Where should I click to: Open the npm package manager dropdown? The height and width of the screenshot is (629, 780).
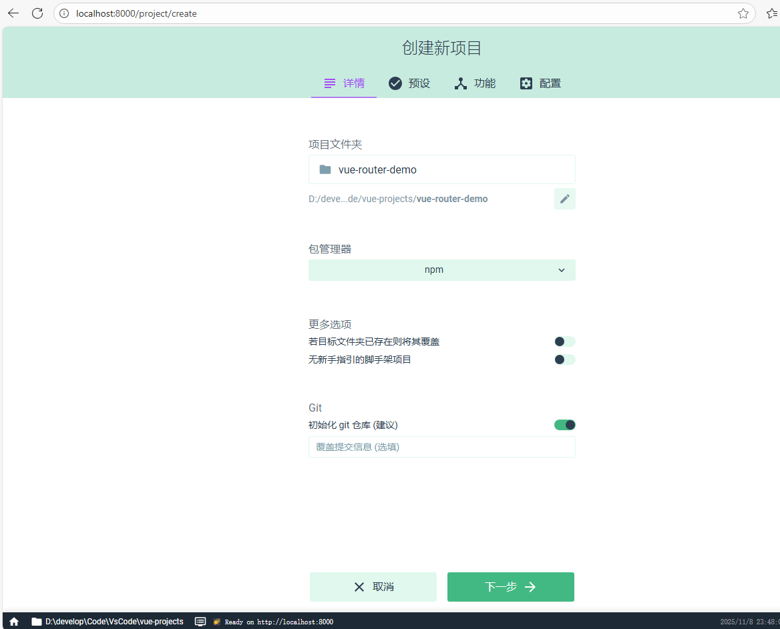tap(441, 269)
